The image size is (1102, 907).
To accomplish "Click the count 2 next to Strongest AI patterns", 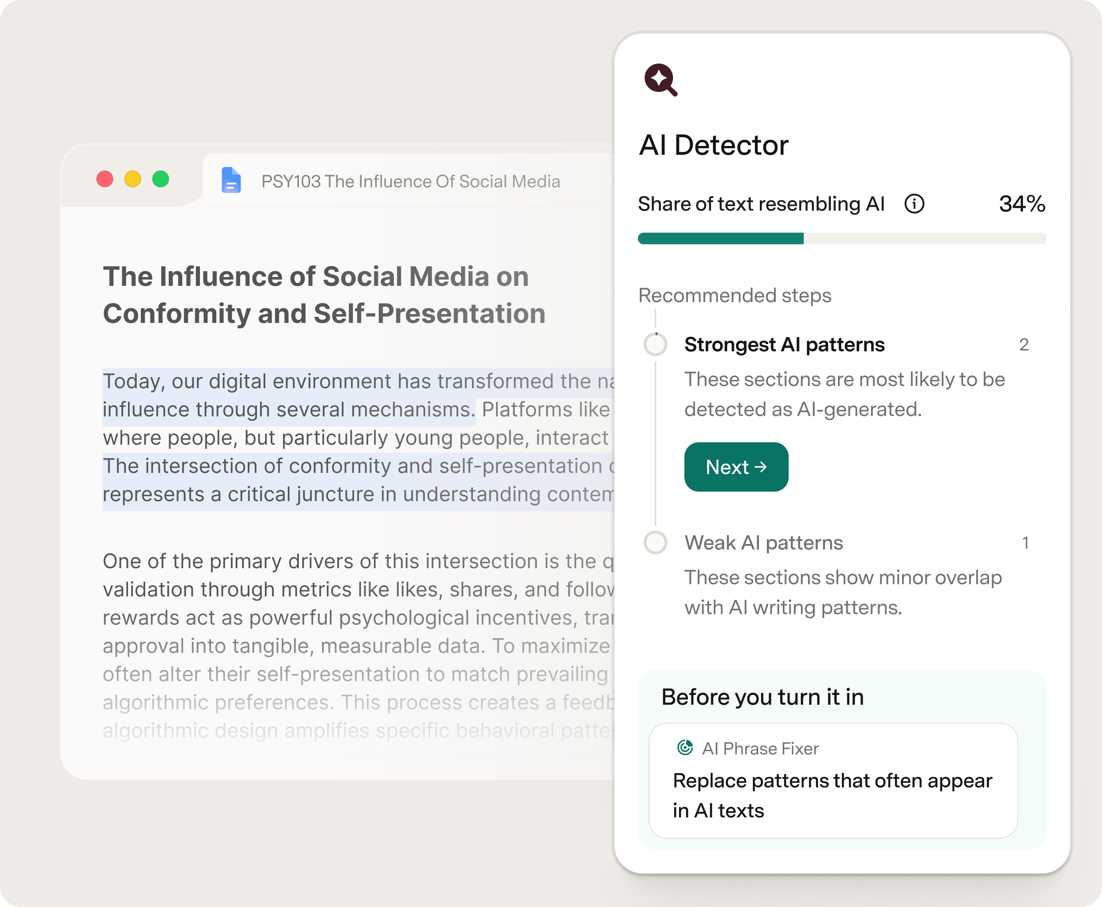I will click(x=1023, y=345).
